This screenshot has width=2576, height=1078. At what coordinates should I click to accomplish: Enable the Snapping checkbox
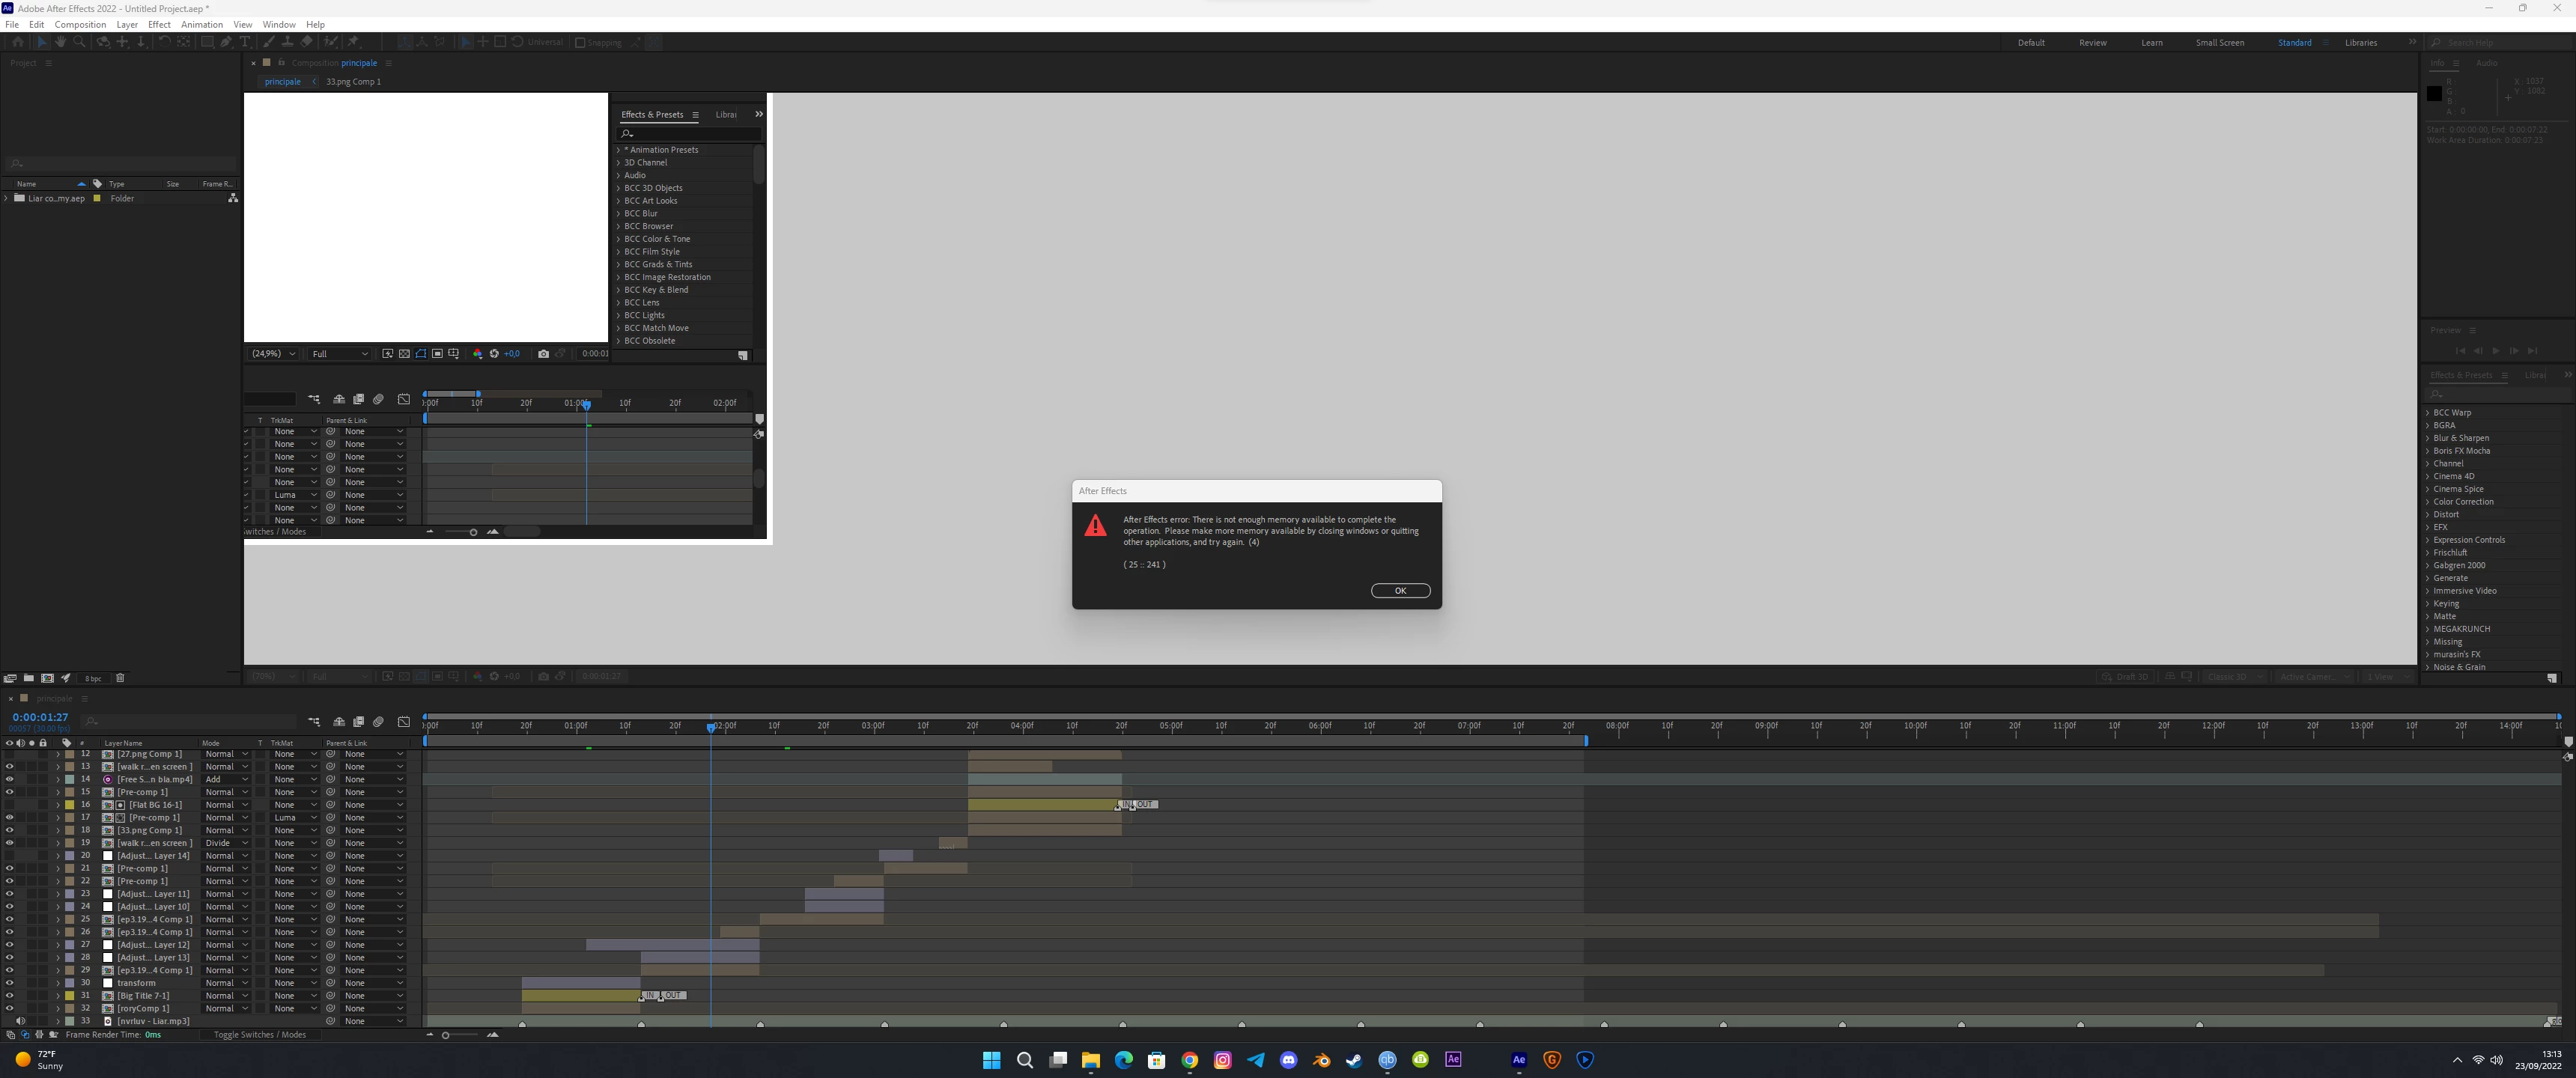point(580,43)
